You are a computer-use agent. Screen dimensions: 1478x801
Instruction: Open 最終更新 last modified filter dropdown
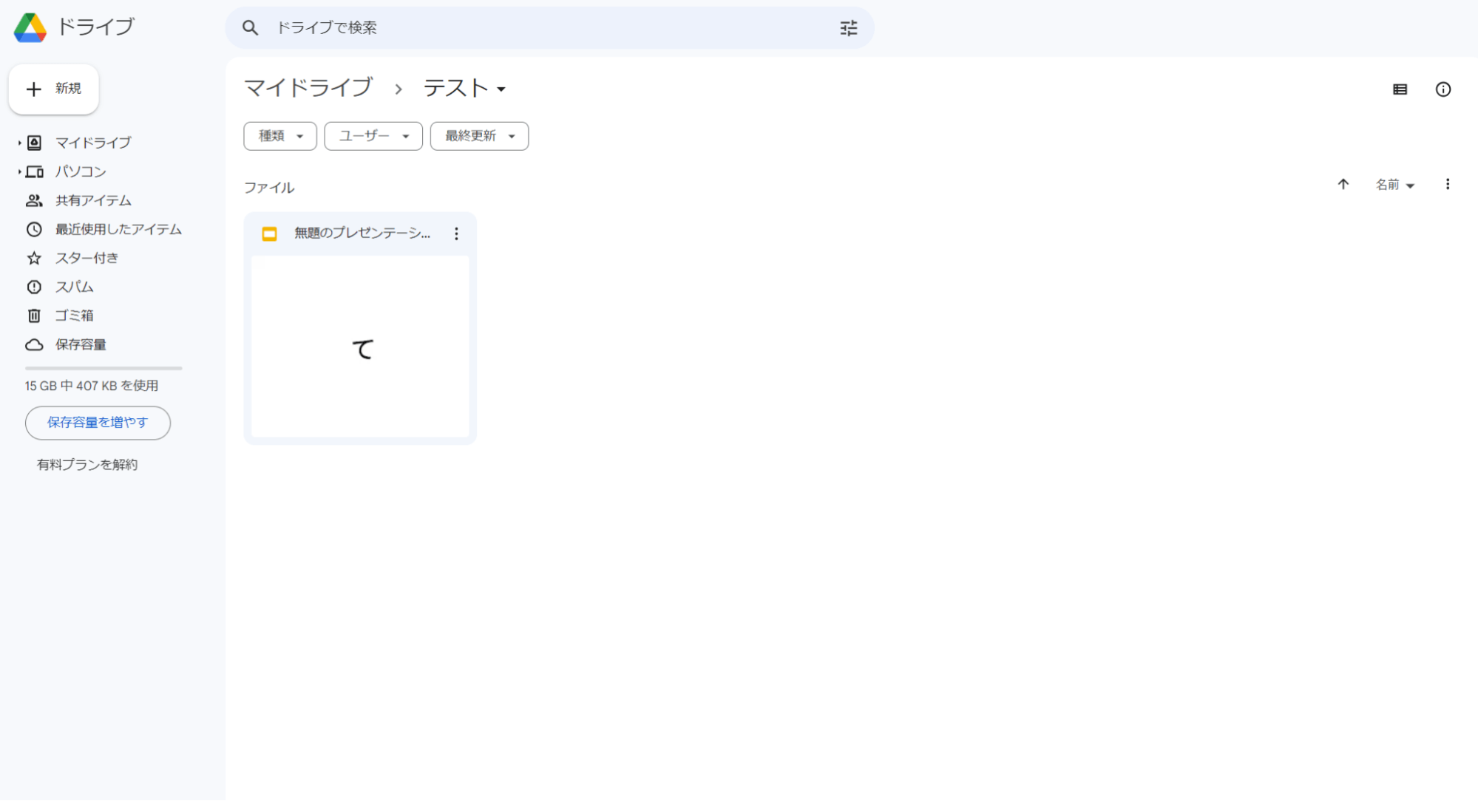tap(479, 136)
